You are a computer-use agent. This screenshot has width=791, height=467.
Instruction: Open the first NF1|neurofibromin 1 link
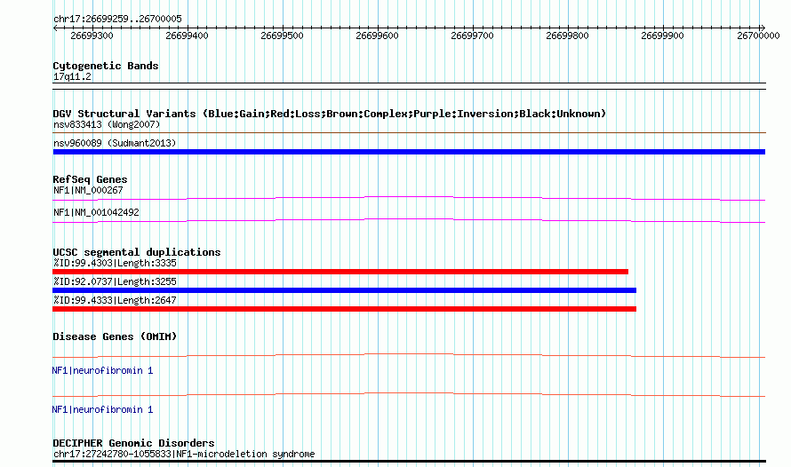[102, 371]
